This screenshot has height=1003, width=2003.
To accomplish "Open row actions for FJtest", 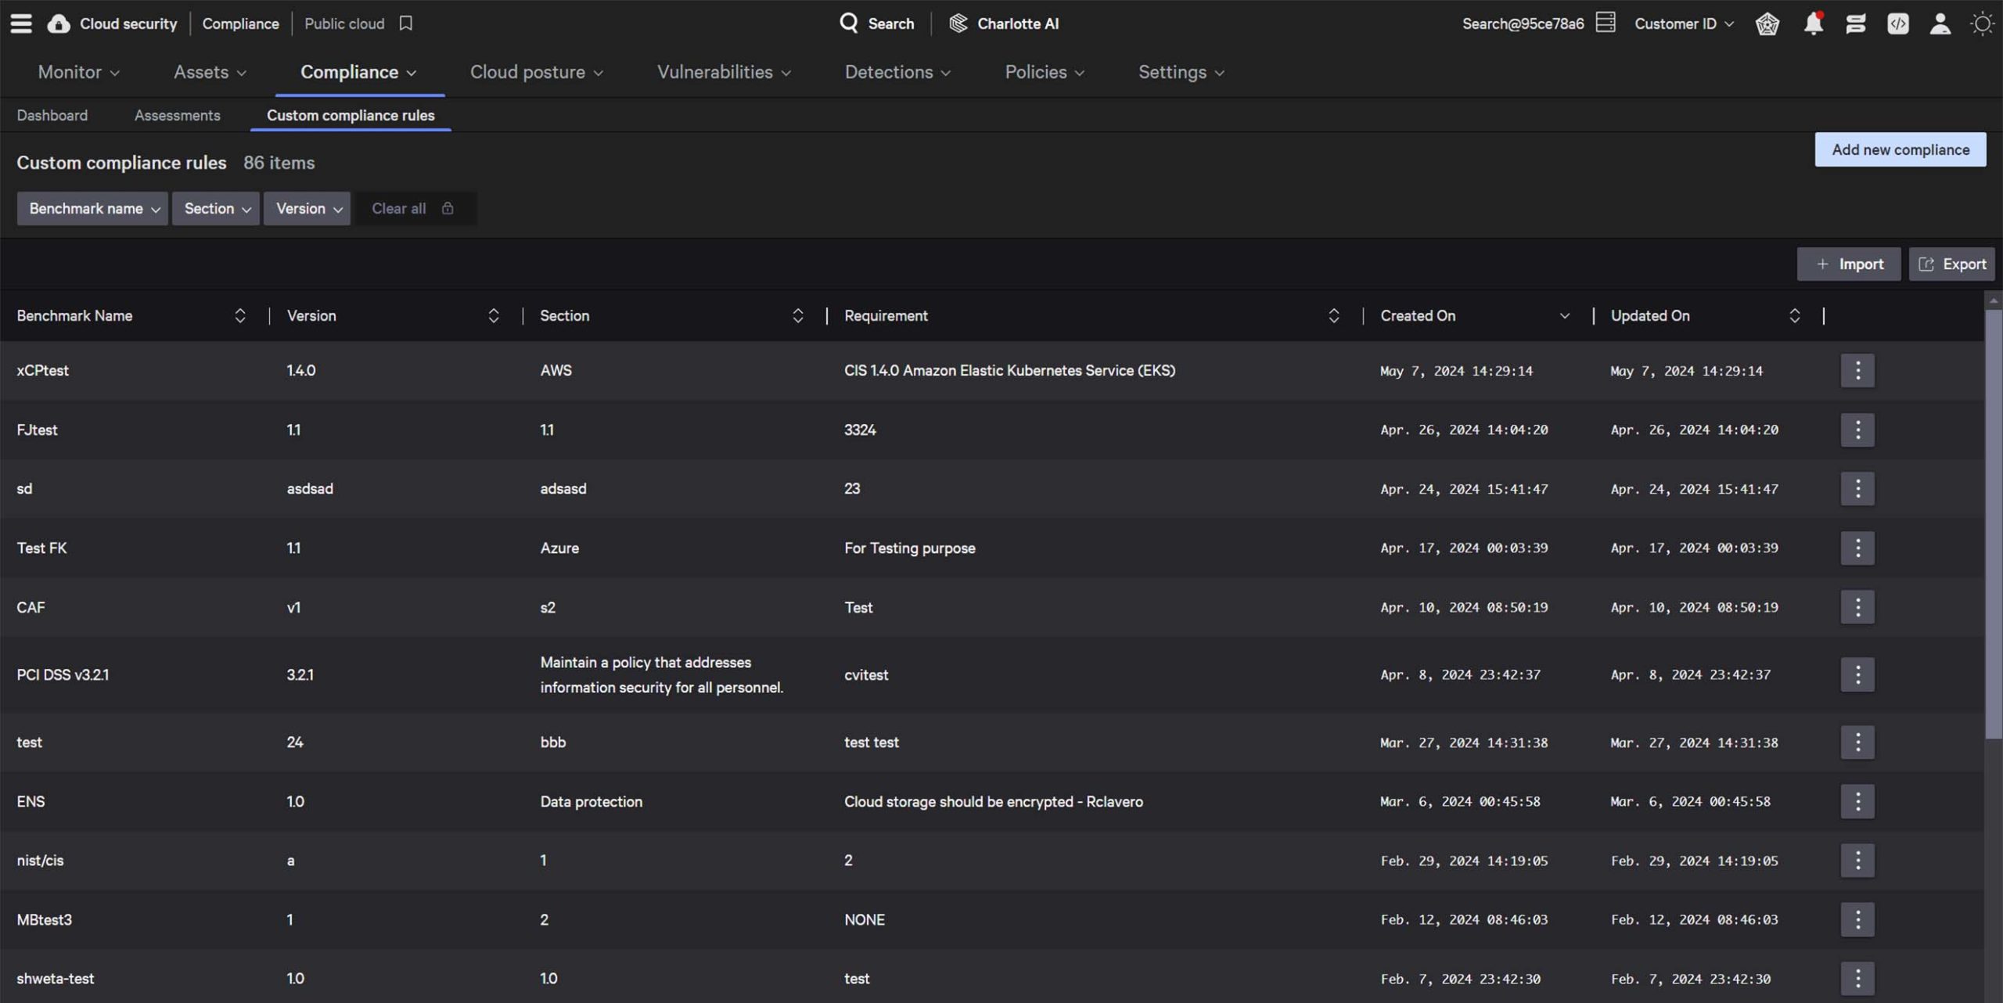I will click(1857, 430).
